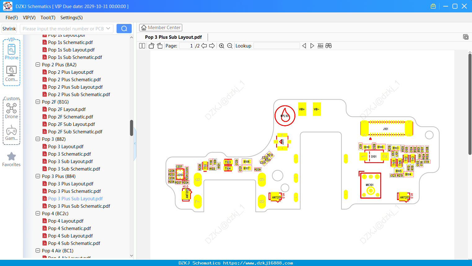Open Pop 1s Sub Layout.pdf
The width and height of the screenshot is (472, 266).
[x=71, y=50]
